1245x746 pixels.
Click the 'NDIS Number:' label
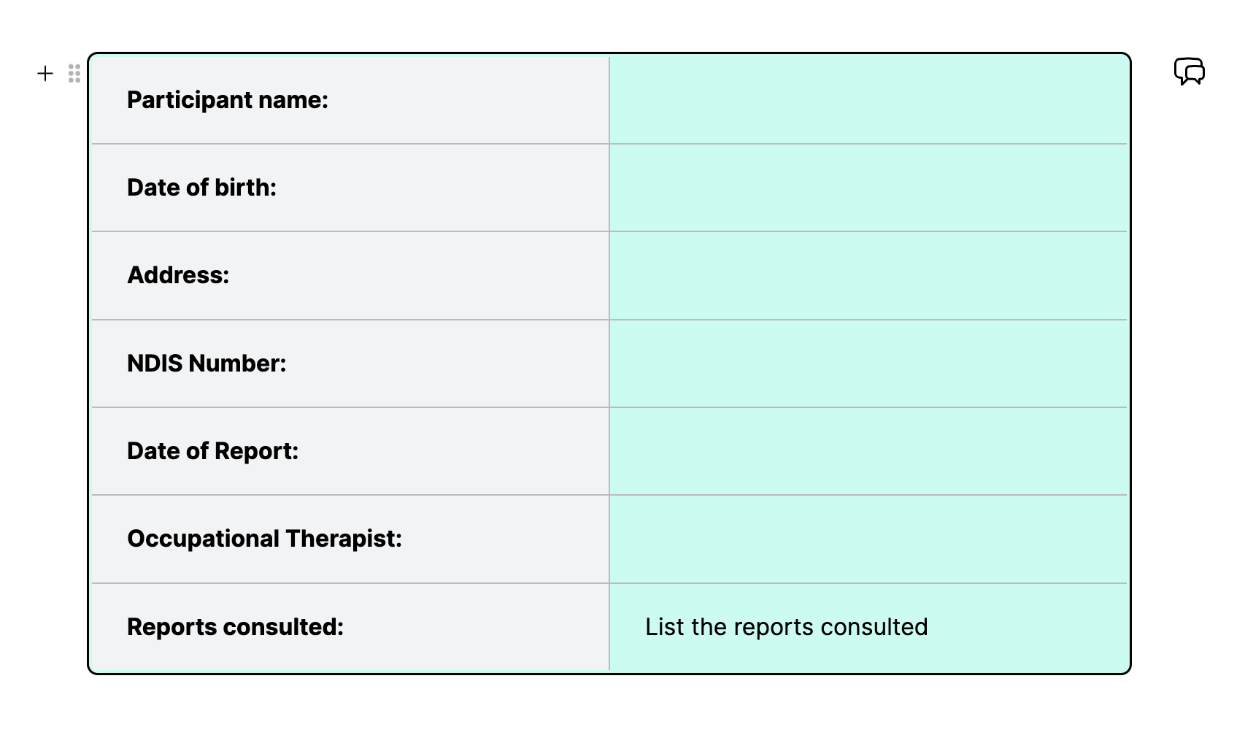coord(207,364)
